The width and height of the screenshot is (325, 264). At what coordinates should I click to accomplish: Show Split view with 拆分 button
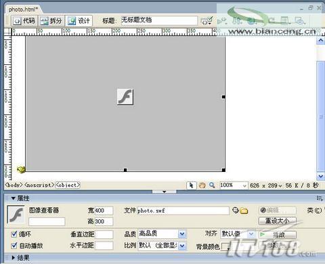(x=51, y=21)
